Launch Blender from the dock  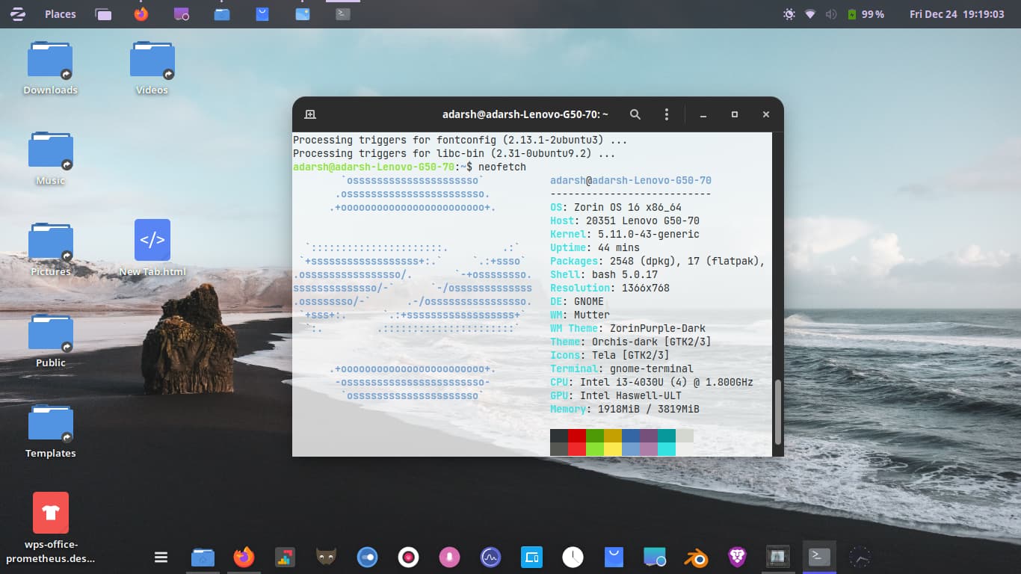[x=696, y=557]
